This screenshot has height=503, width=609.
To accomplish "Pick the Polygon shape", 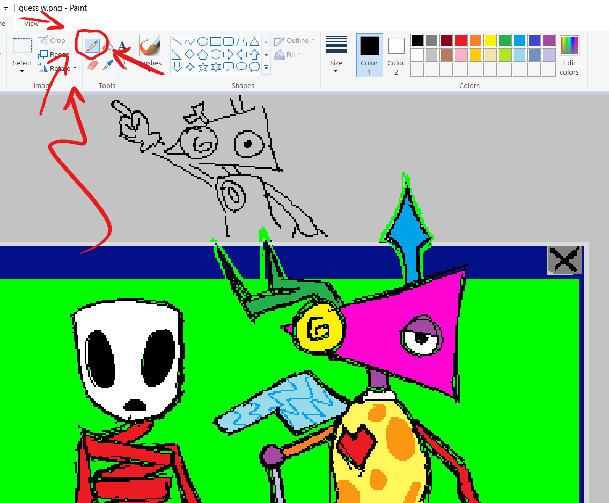I will coord(241,41).
